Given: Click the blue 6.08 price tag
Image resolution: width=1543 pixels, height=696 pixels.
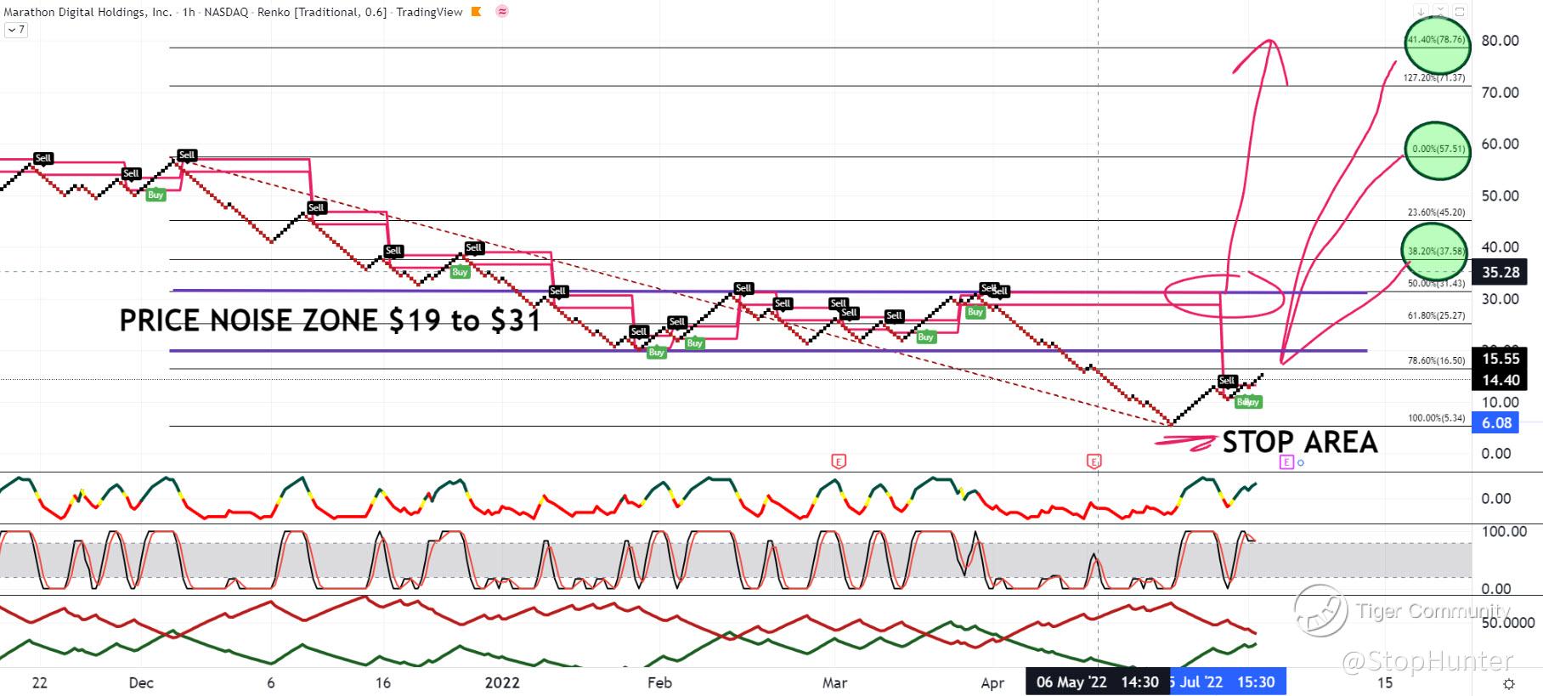Looking at the screenshot, I should coord(1497,422).
